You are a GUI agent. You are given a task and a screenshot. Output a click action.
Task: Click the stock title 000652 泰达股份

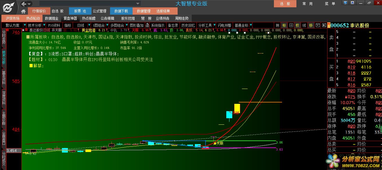350,25
